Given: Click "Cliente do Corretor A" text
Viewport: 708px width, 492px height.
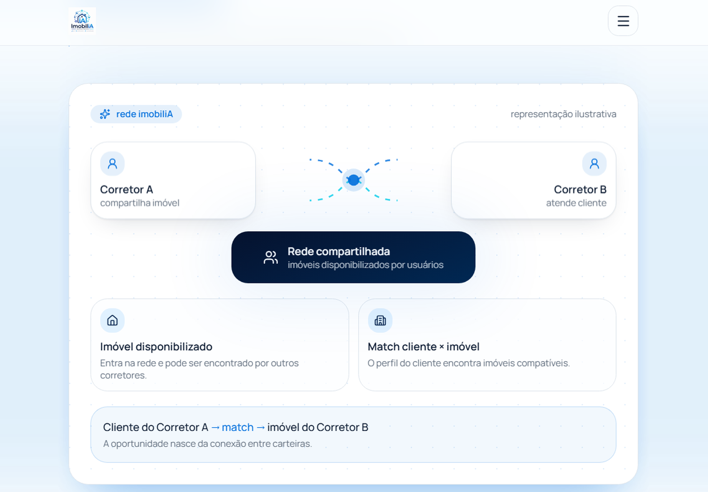Looking at the screenshot, I should click(x=155, y=427).
